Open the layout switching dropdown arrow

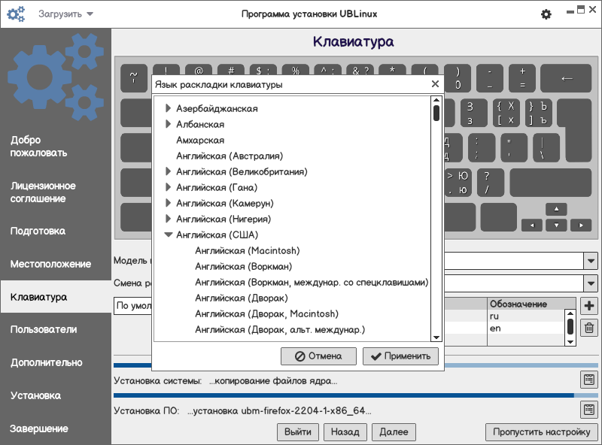point(591,283)
